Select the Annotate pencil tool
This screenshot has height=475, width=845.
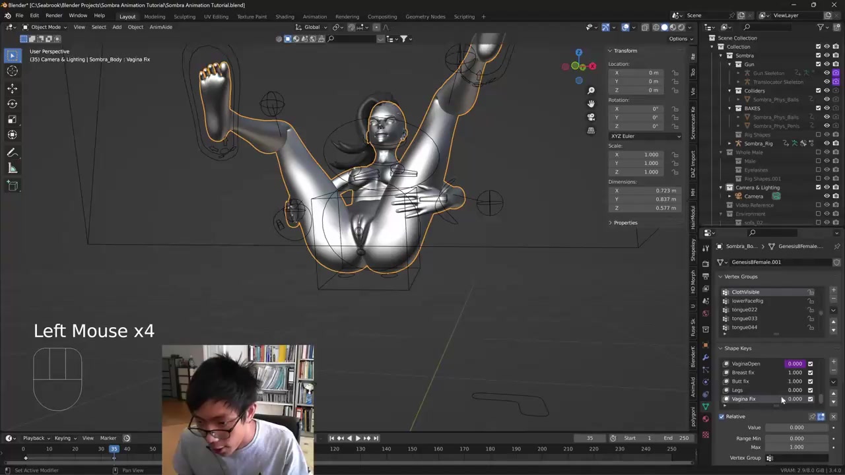tap(12, 152)
